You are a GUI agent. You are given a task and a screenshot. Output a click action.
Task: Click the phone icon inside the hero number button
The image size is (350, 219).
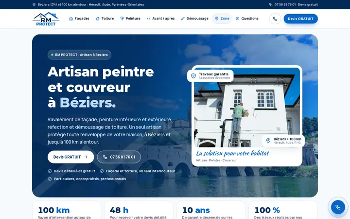pos(105,157)
